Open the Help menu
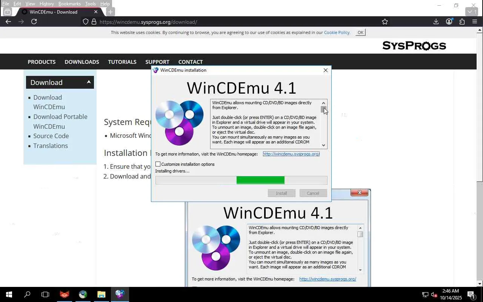483x302 pixels. pos(105,4)
